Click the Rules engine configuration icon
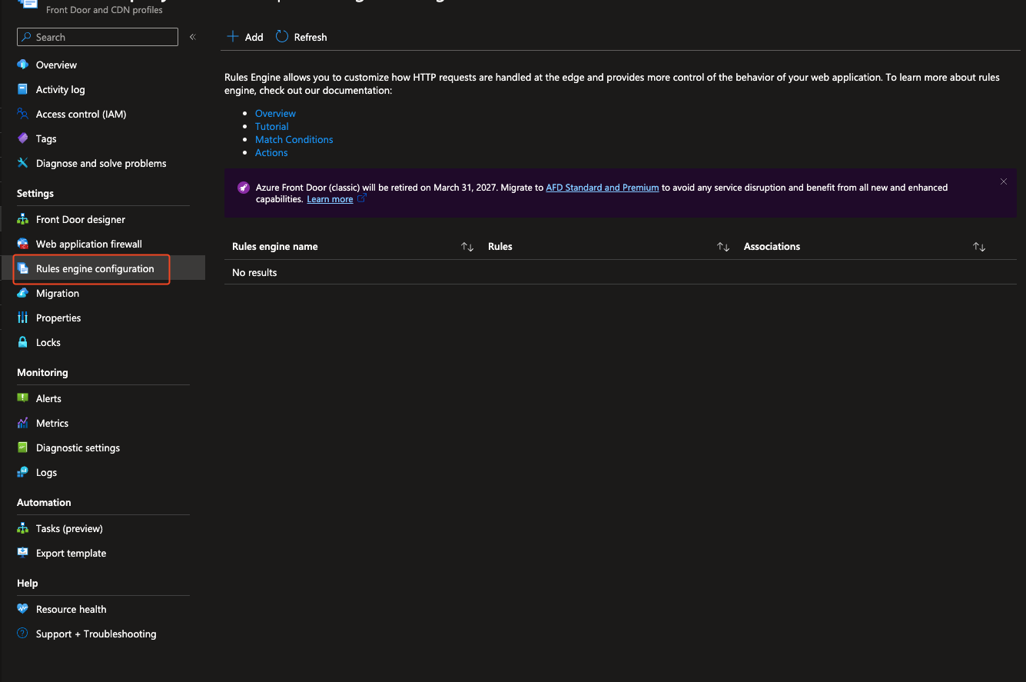Viewport: 1026px width, 682px height. [x=23, y=268]
